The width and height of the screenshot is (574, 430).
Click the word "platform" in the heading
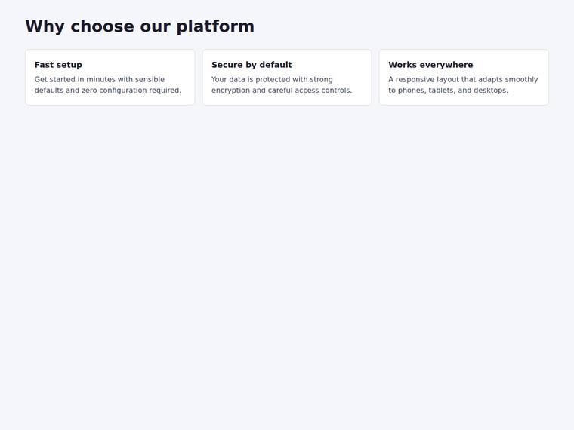click(215, 26)
